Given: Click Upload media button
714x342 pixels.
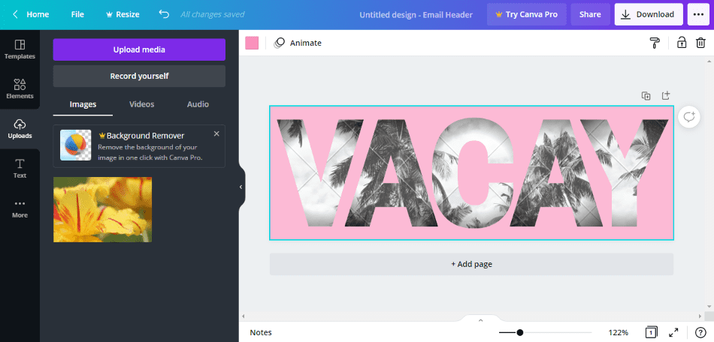Looking at the screenshot, I should (x=139, y=49).
